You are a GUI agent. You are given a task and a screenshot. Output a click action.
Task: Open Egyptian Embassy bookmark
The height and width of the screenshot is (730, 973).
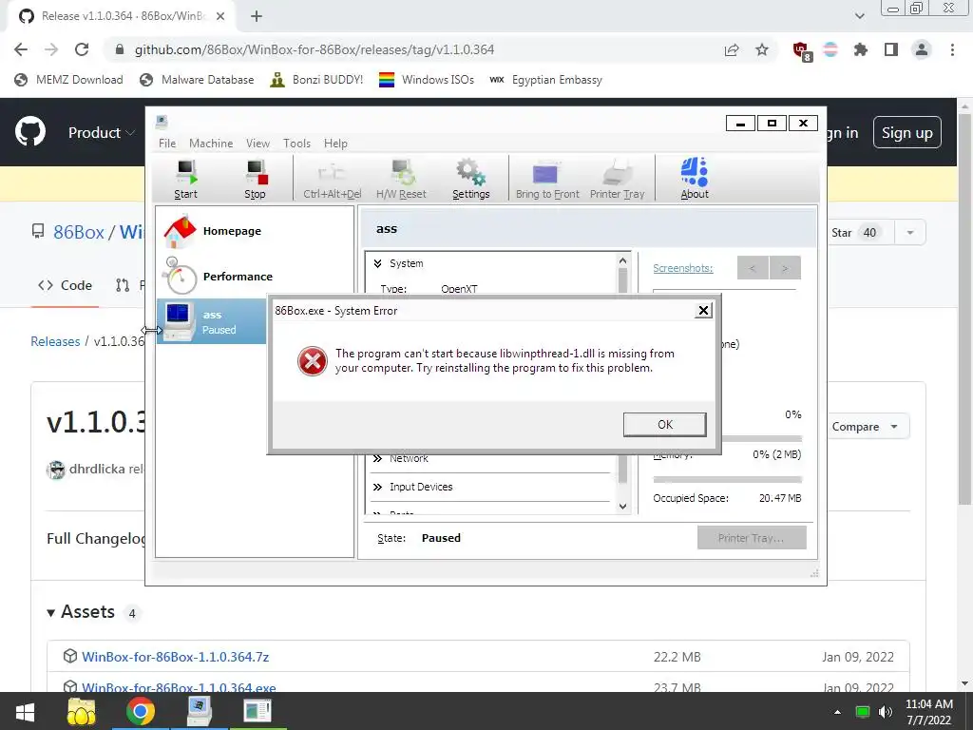pos(546,80)
